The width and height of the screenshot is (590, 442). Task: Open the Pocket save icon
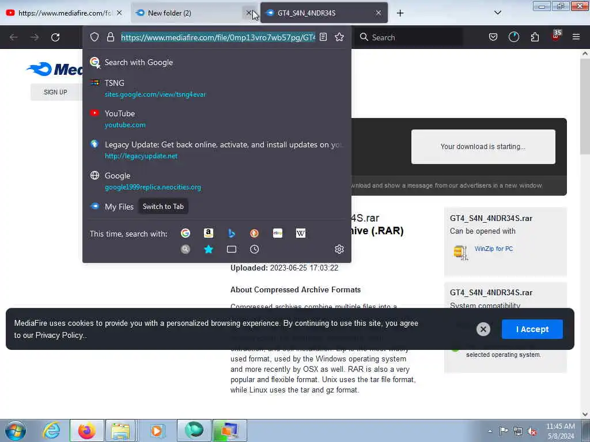493,37
